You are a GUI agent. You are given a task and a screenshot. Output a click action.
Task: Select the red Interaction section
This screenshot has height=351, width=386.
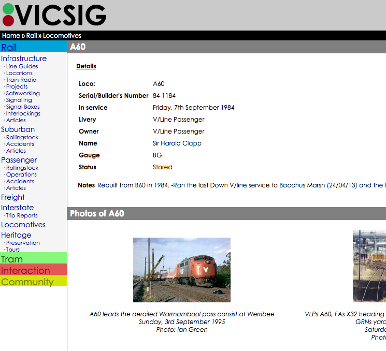[33, 269]
